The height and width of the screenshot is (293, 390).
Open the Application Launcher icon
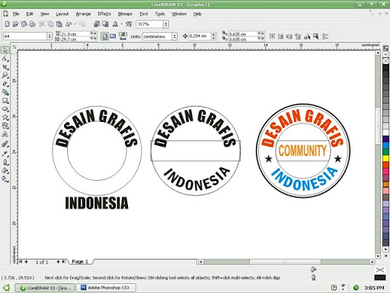(x=115, y=24)
